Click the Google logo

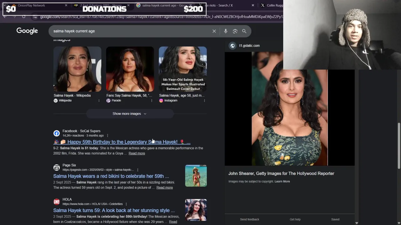(x=27, y=31)
